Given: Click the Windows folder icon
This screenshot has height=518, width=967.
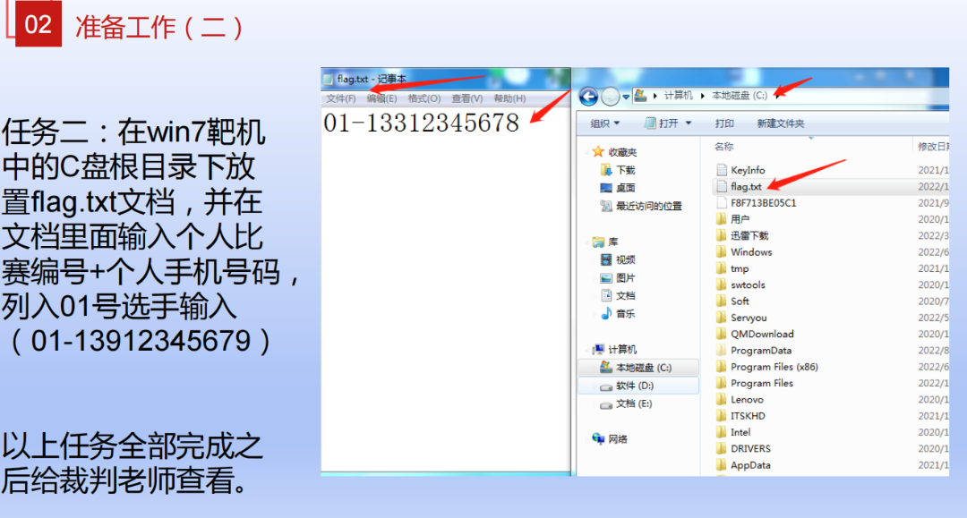Looking at the screenshot, I should point(722,252).
